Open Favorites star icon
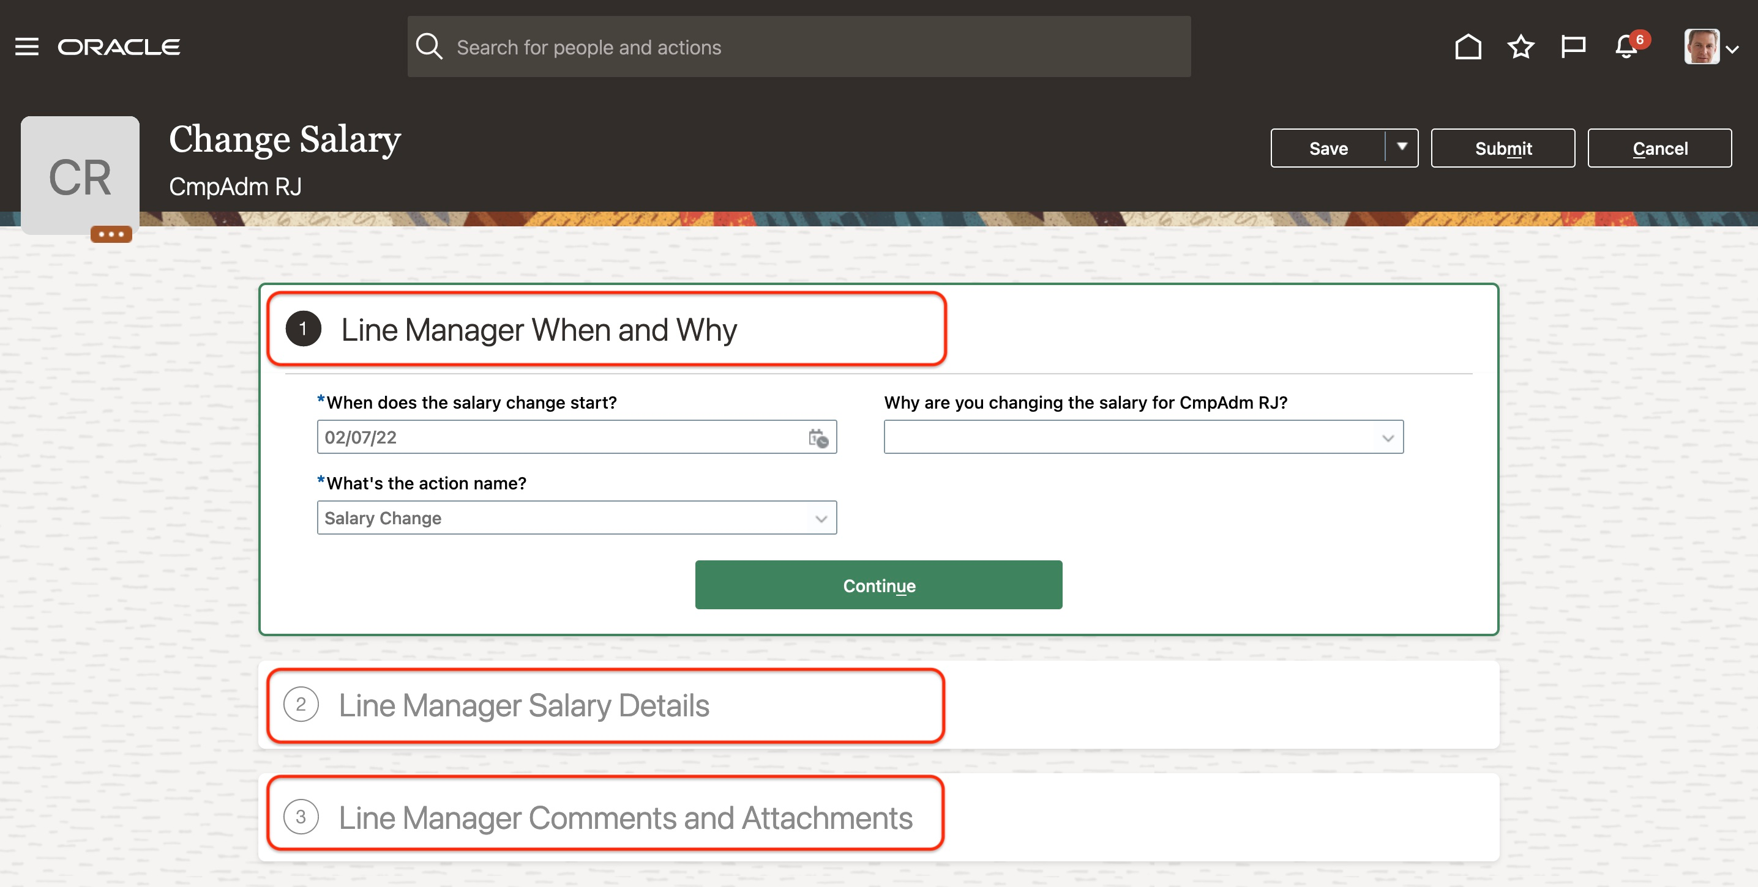 1520,47
